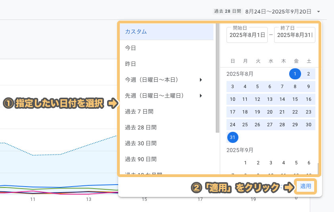The image size is (334, 212).
Task: Expand 今週（日曜日〜本日）submenu arrow
Action: pos(201,80)
